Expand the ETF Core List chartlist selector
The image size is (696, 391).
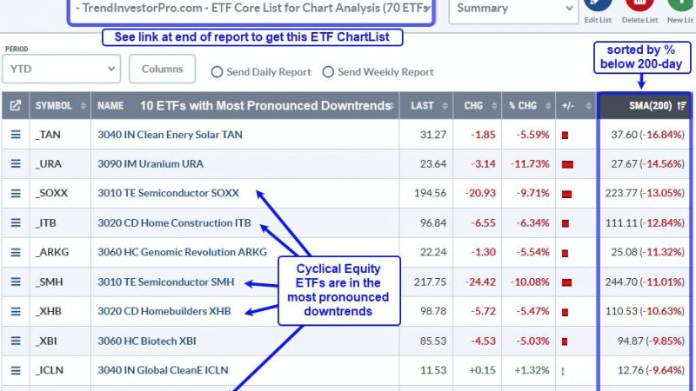click(x=251, y=10)
